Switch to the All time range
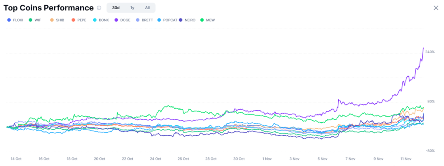This screenshot has height=166, width=444. click(x=147, y=8)
